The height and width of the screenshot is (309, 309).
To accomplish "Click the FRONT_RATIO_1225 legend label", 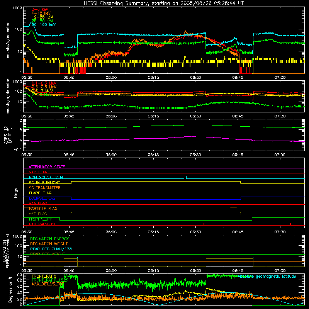I will pos(50,280).
